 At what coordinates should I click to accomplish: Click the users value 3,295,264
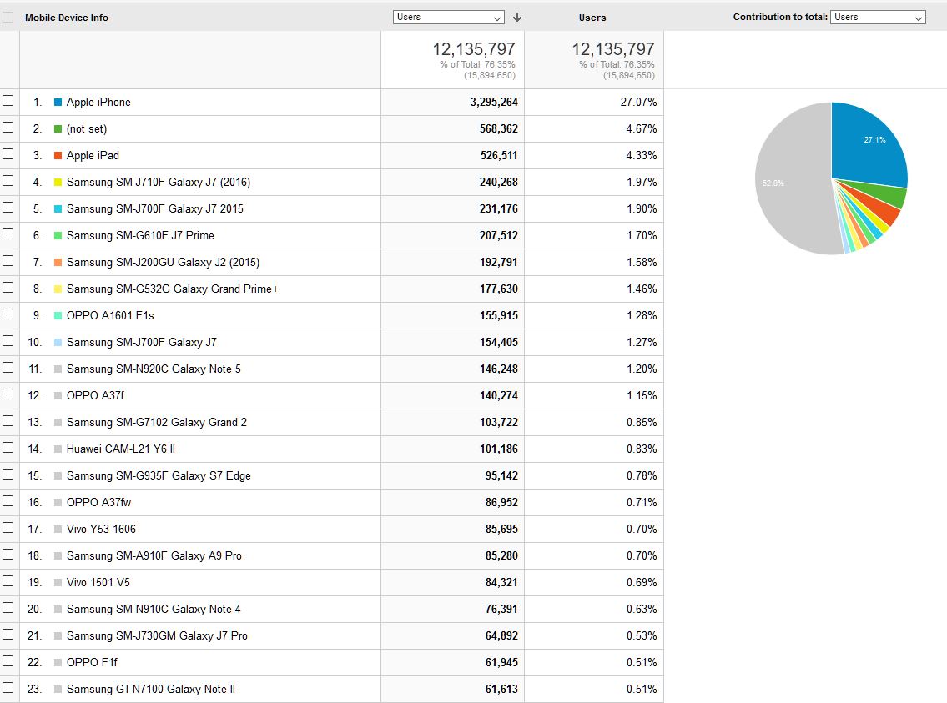tap(494, 102)
